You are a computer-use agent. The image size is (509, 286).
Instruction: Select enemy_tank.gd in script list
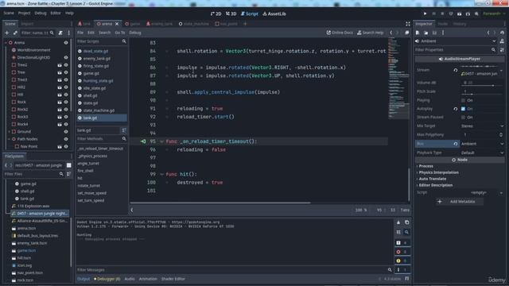point(96,59)
